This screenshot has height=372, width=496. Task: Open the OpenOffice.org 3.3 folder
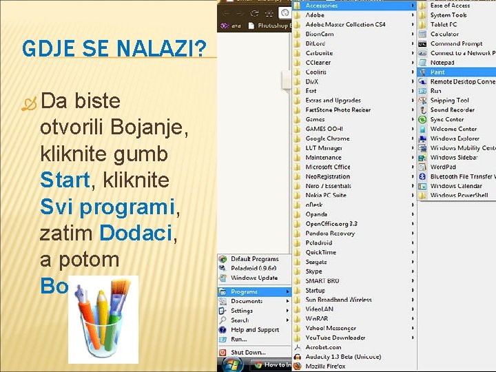pyautogui.click(x=353, y=224)
